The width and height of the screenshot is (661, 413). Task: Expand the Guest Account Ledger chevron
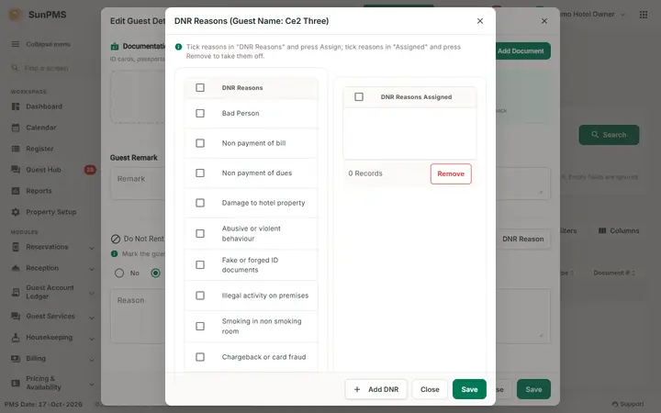(x=92, y=293)
